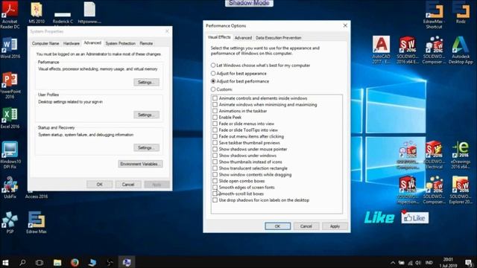Screen dimensions: 477x268
Task: Check Show thumbnails instead of icons
Action: pyautogui.click(x=215, y=162)
